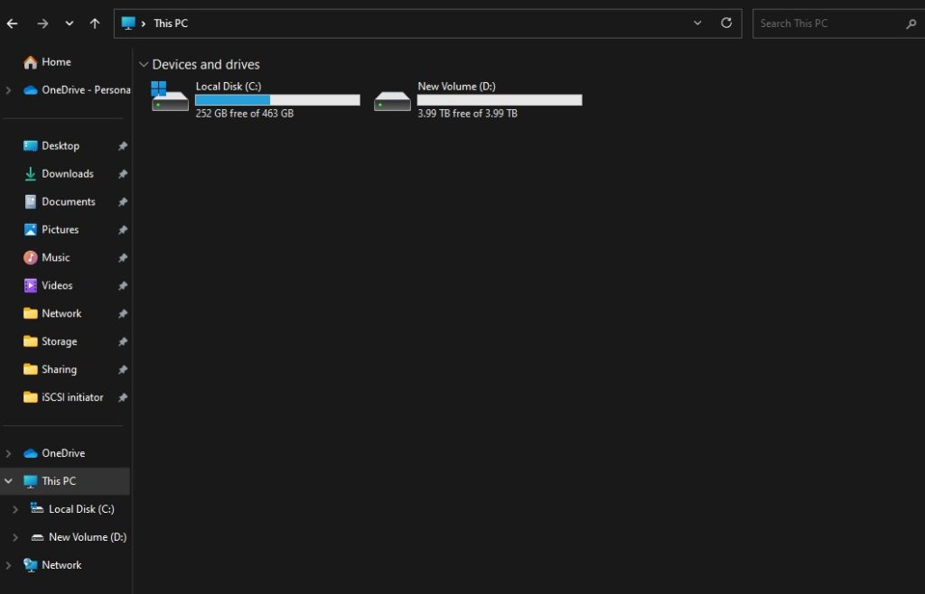This screenshot has width=925, height=594.
Task: Select OneDrive - Personal in sidebar
Action: 77,90
